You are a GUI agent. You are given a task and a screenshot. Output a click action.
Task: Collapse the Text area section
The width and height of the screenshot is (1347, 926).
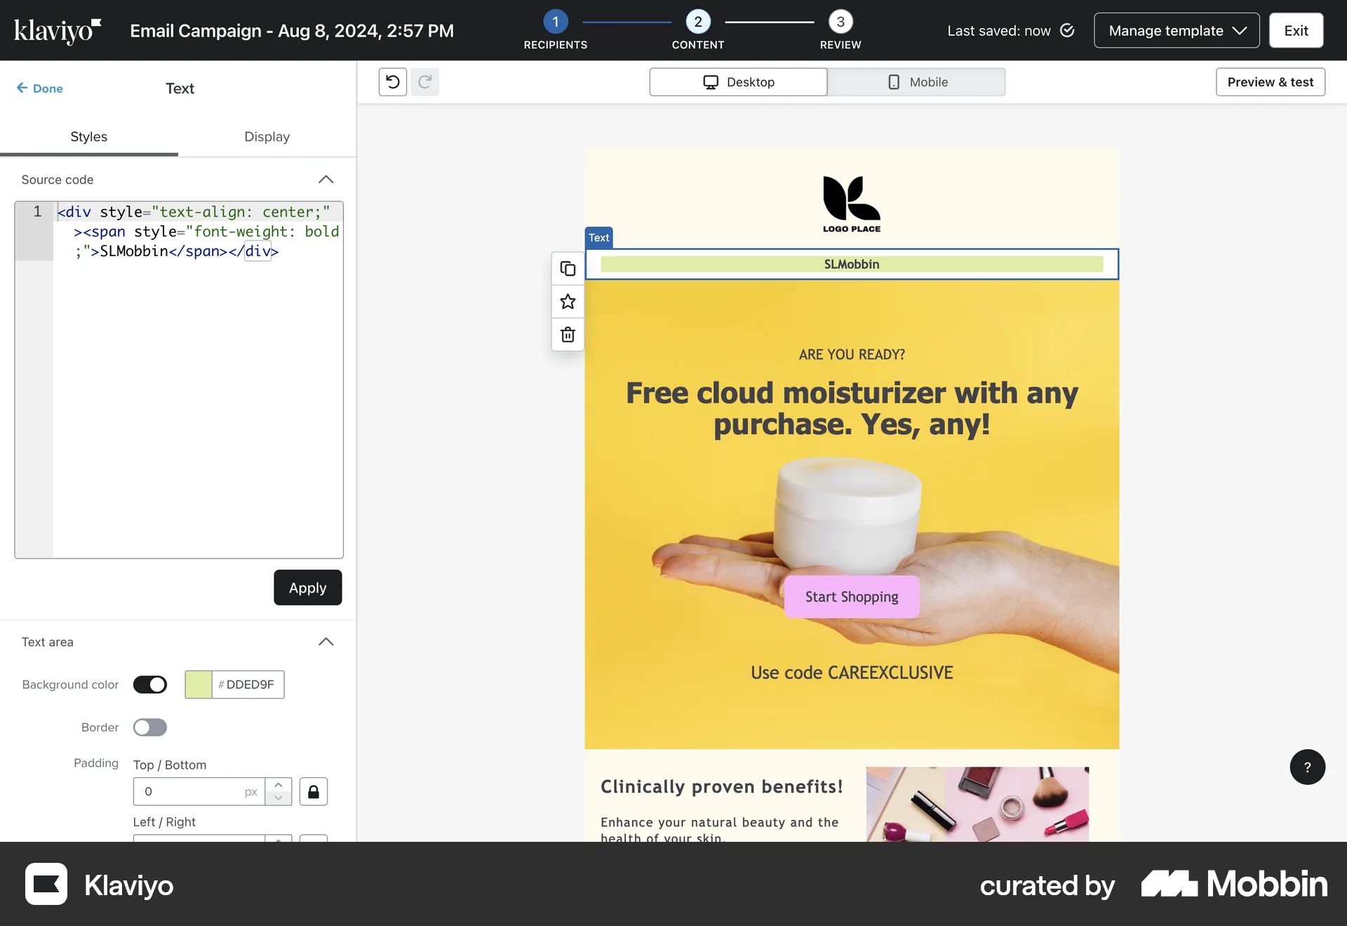[326, 642]
